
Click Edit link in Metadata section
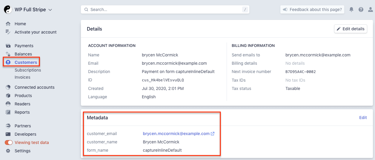363,118
